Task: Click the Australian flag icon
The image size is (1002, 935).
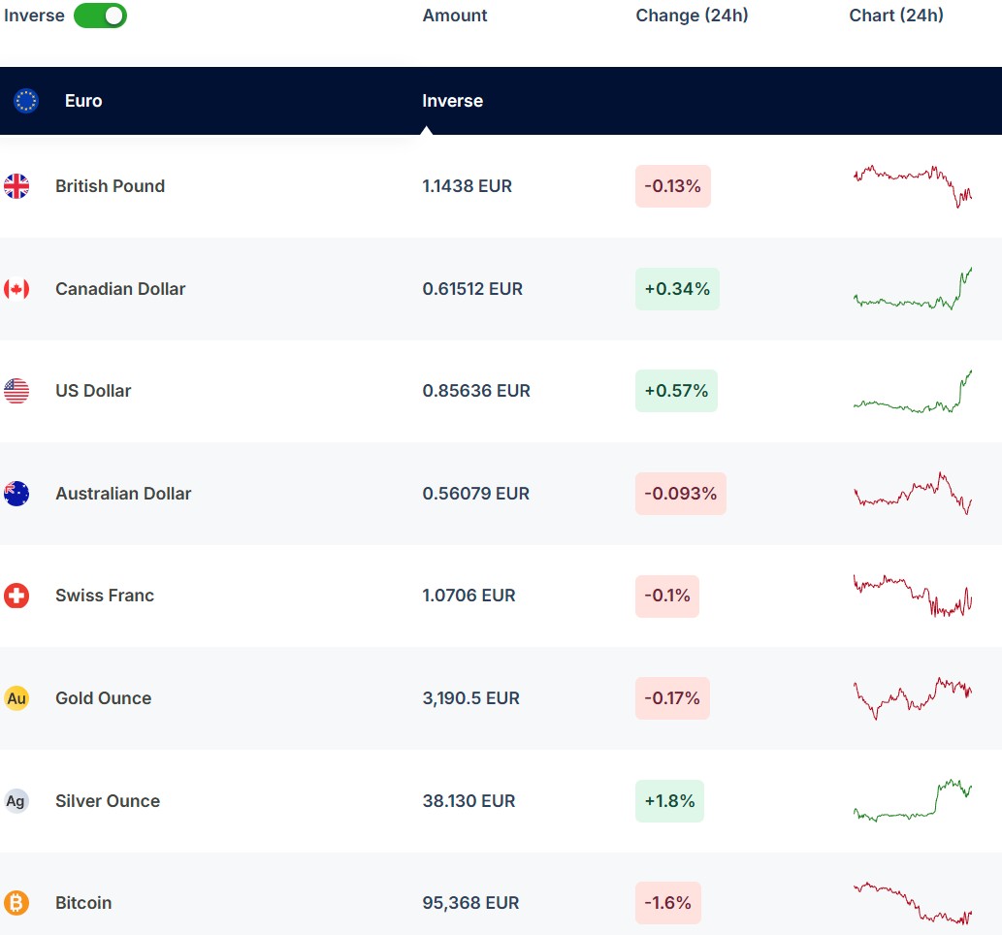Action: (16, 494)
